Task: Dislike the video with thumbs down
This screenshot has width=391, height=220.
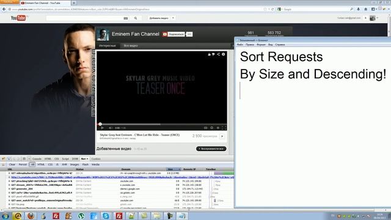Action: click(x=213, y=54)
